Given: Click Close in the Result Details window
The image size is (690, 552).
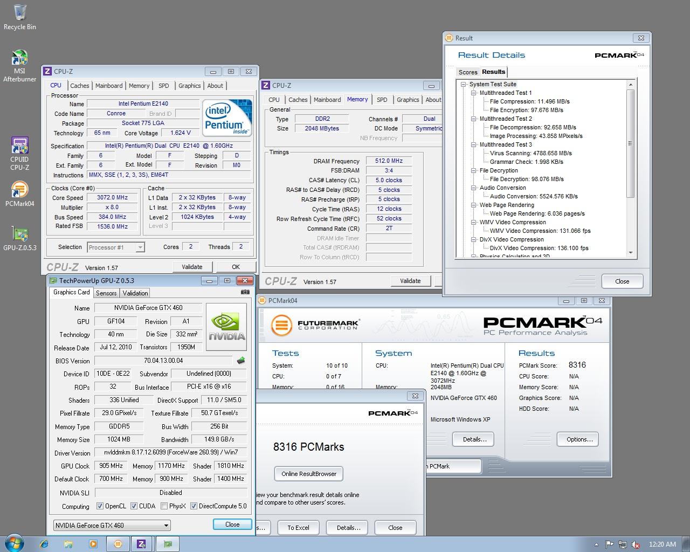Looking at the screenshot, I should click(x=622, y=281).
